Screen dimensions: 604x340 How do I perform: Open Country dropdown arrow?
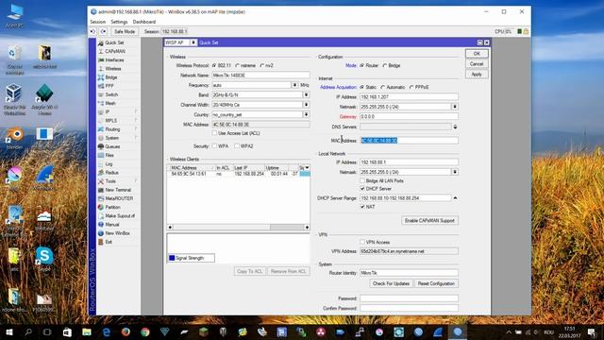[x=306, y=114]
